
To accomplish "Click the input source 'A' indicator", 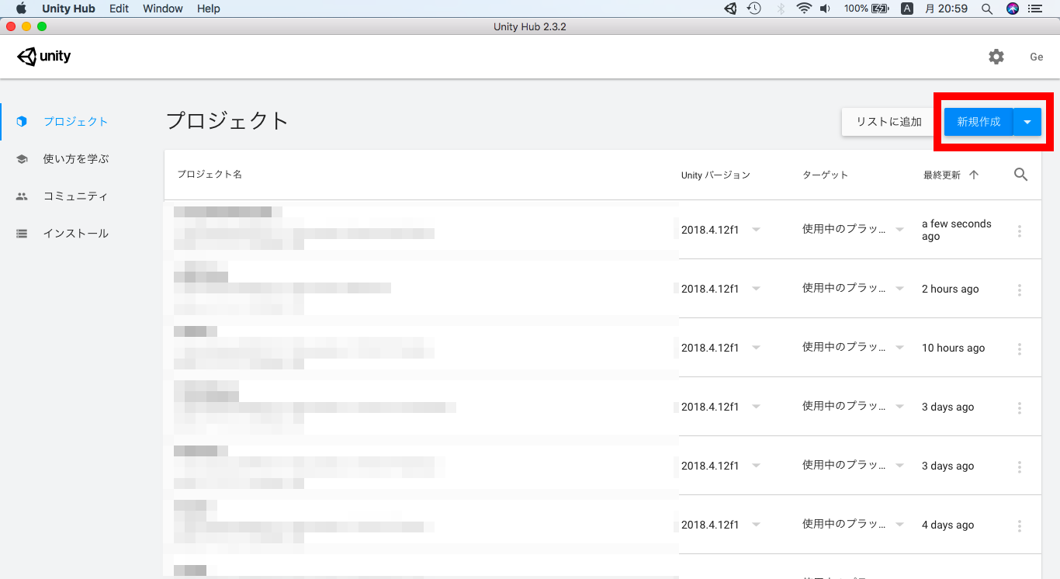I will (907, 9).
